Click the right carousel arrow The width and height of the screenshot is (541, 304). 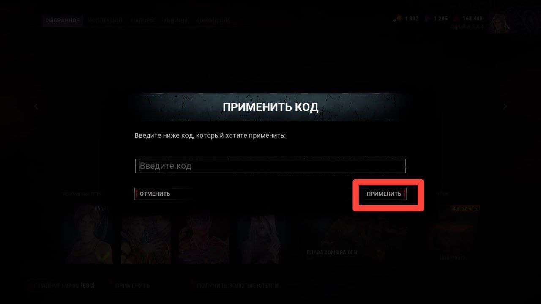point(505,107)
